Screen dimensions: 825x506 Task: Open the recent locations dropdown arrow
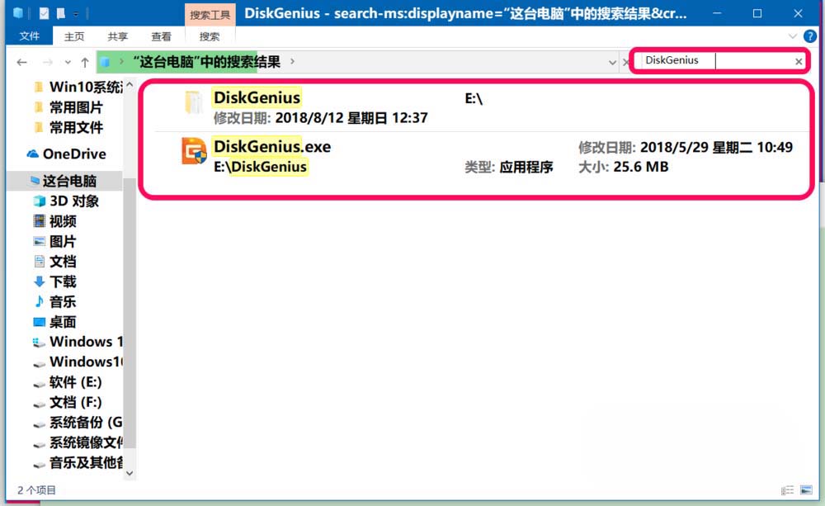[65, 62]
